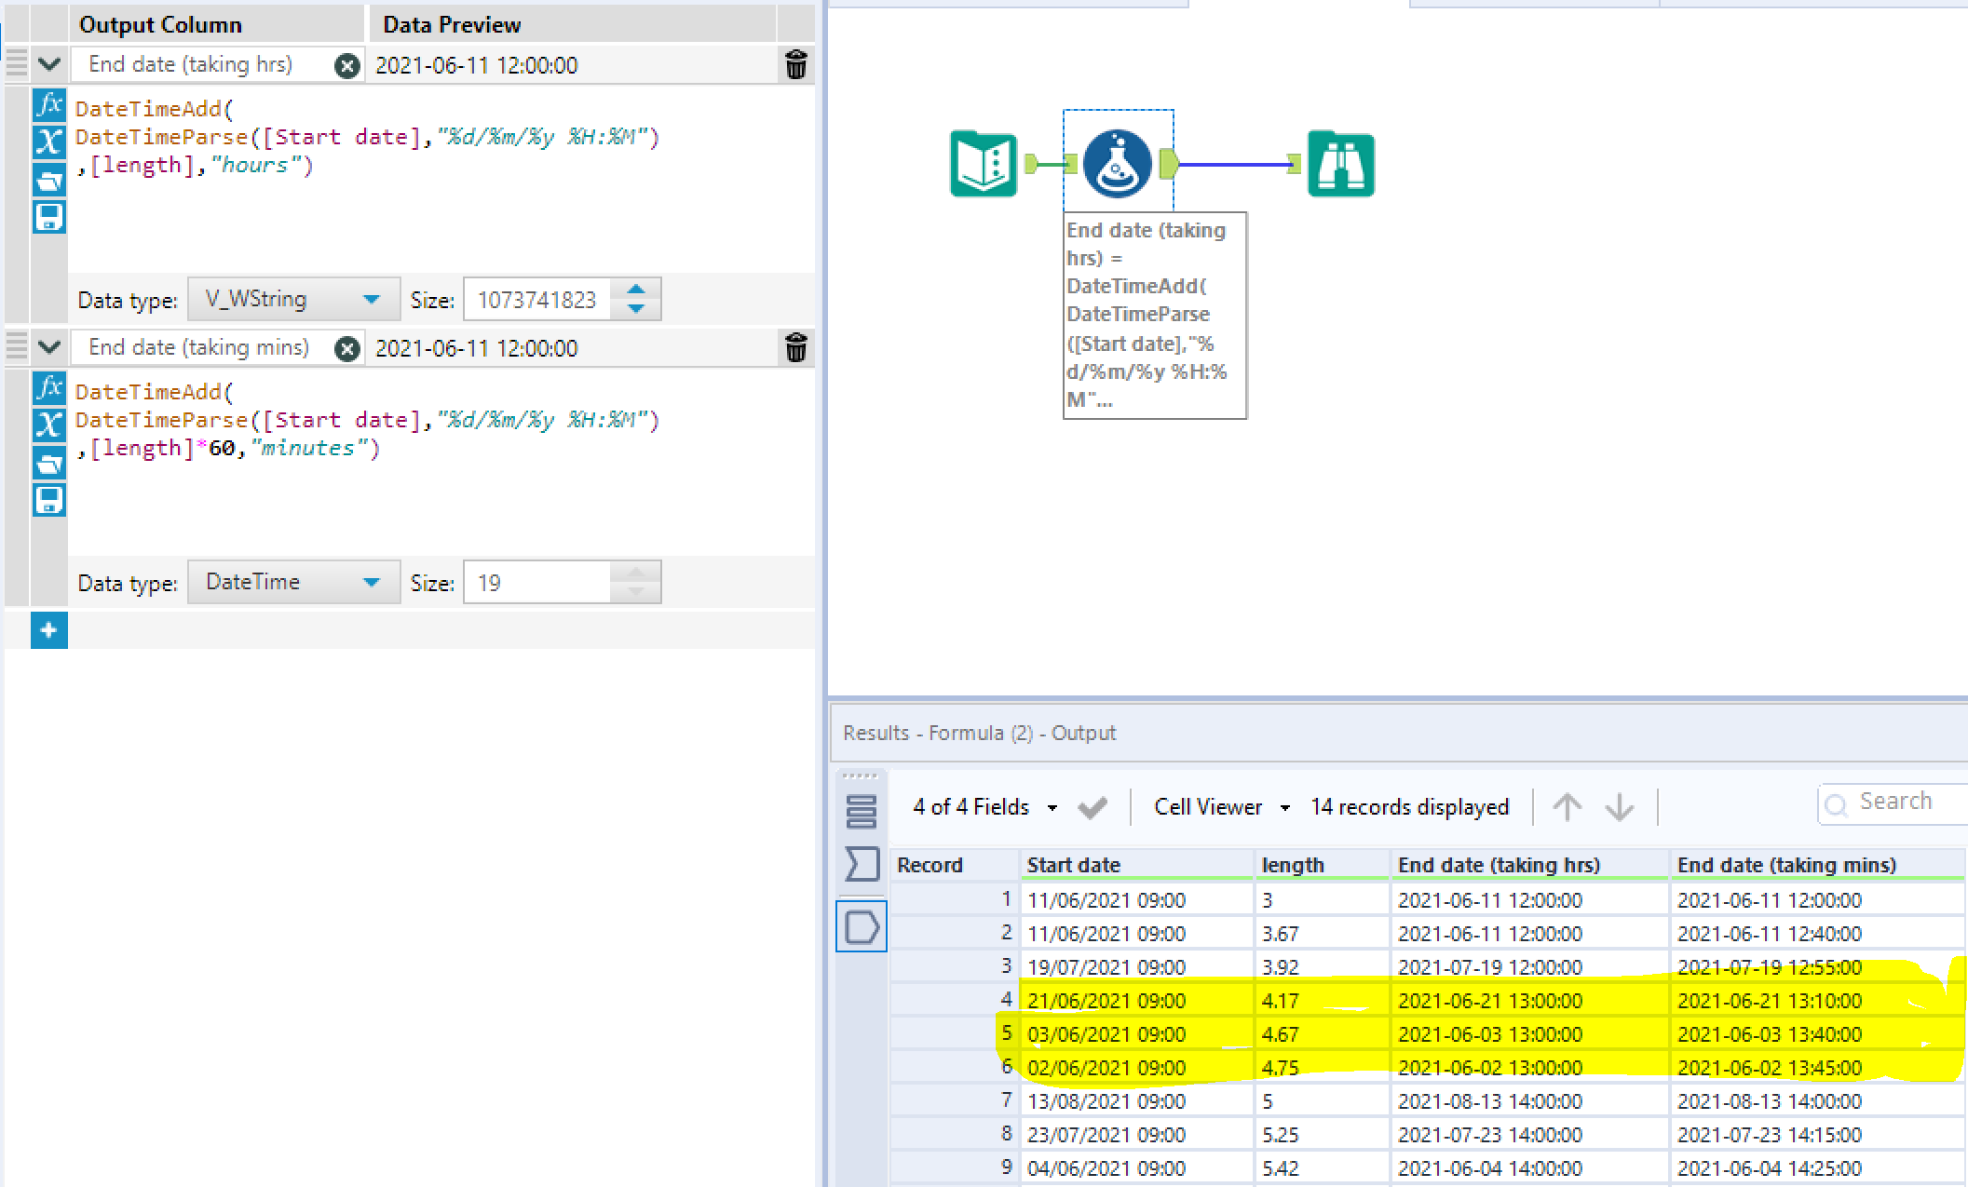Delete the End date (taking hrs) expression
This screenshot has width=1968, height=1187.
[795, 65]
